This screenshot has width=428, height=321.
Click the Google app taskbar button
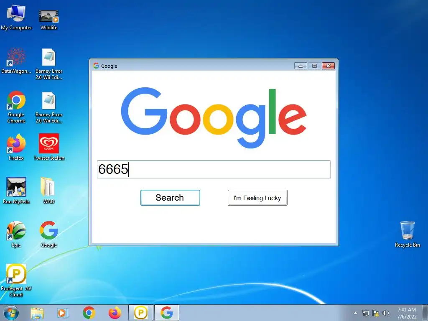tap(167, 313)
